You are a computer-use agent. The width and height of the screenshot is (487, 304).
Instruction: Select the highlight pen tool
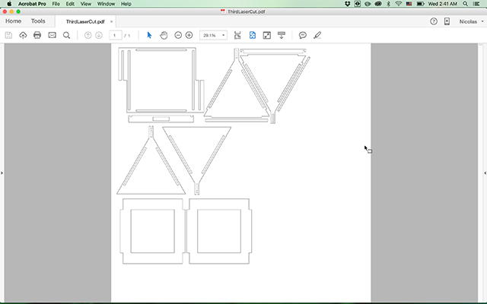[x=317, y=36]
